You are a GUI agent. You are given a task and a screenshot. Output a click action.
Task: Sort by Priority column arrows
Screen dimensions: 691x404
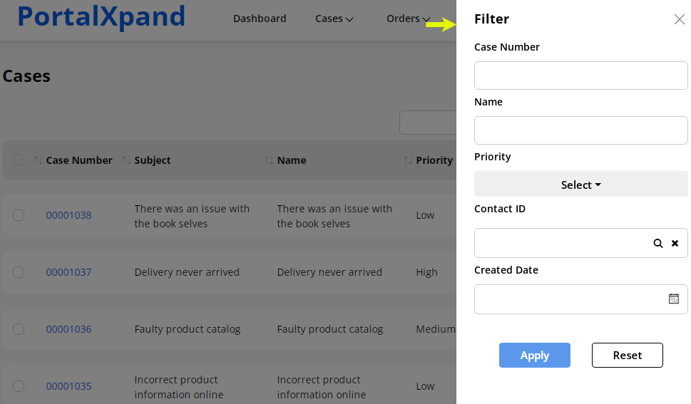click(408, 160)
